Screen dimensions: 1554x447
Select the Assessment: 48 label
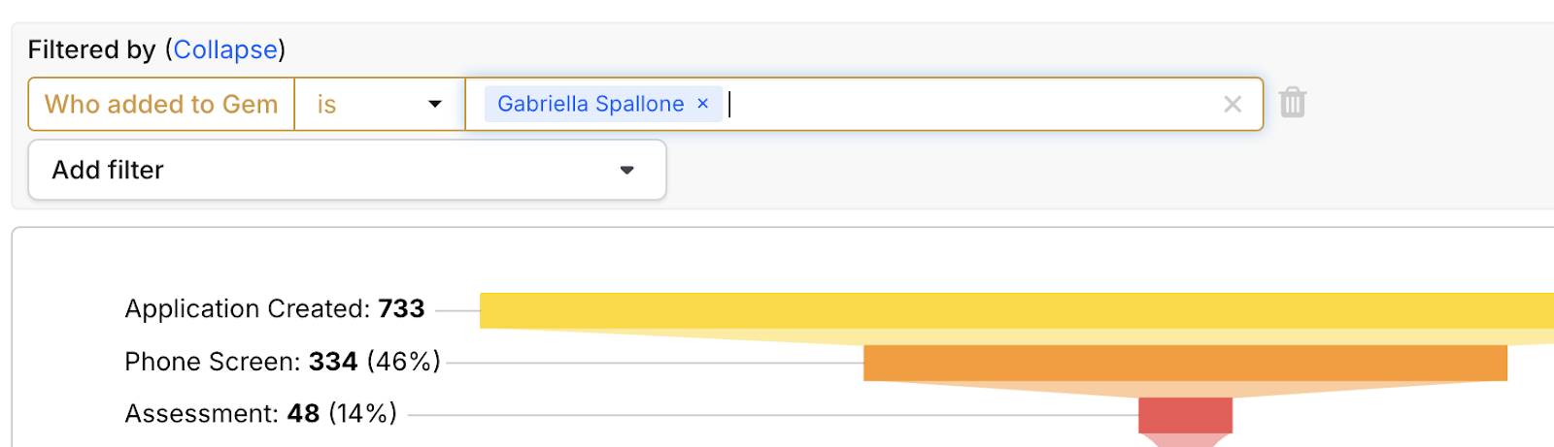tap(261, 414)
